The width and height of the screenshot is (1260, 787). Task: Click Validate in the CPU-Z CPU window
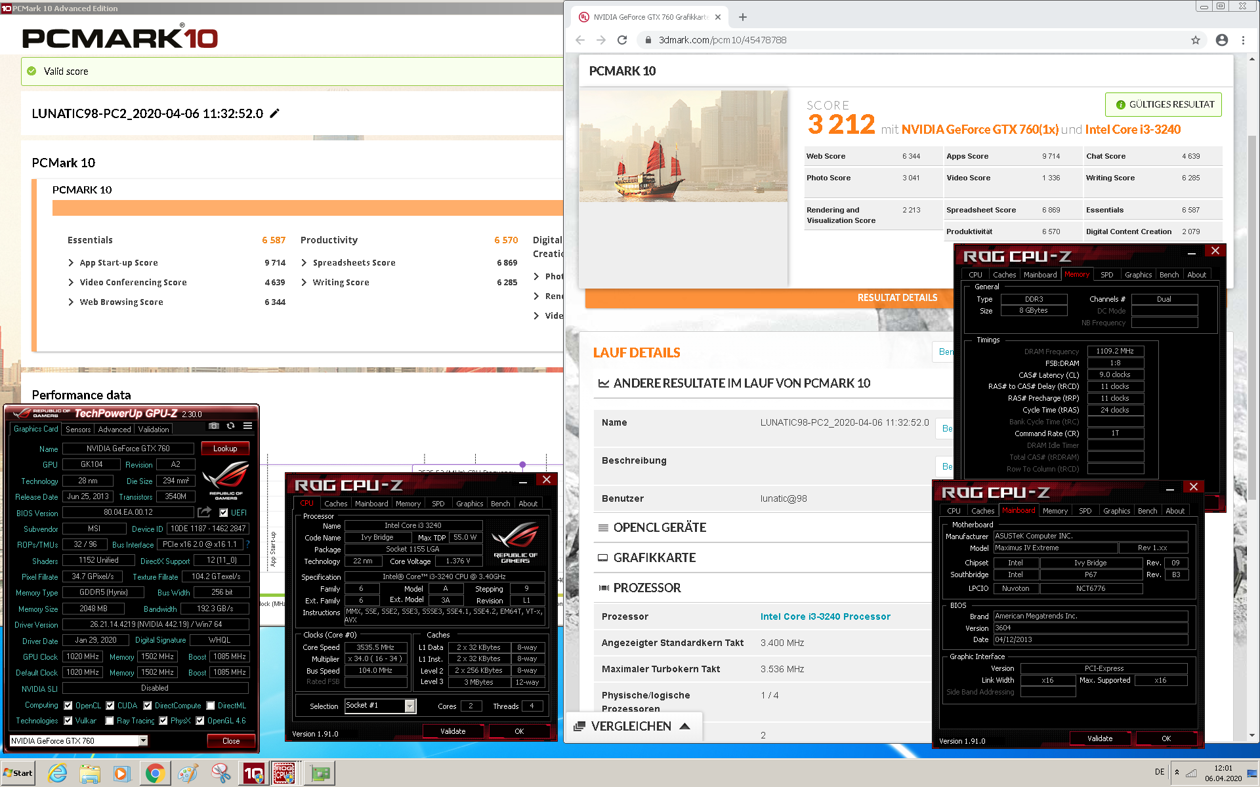pos(453,731)
